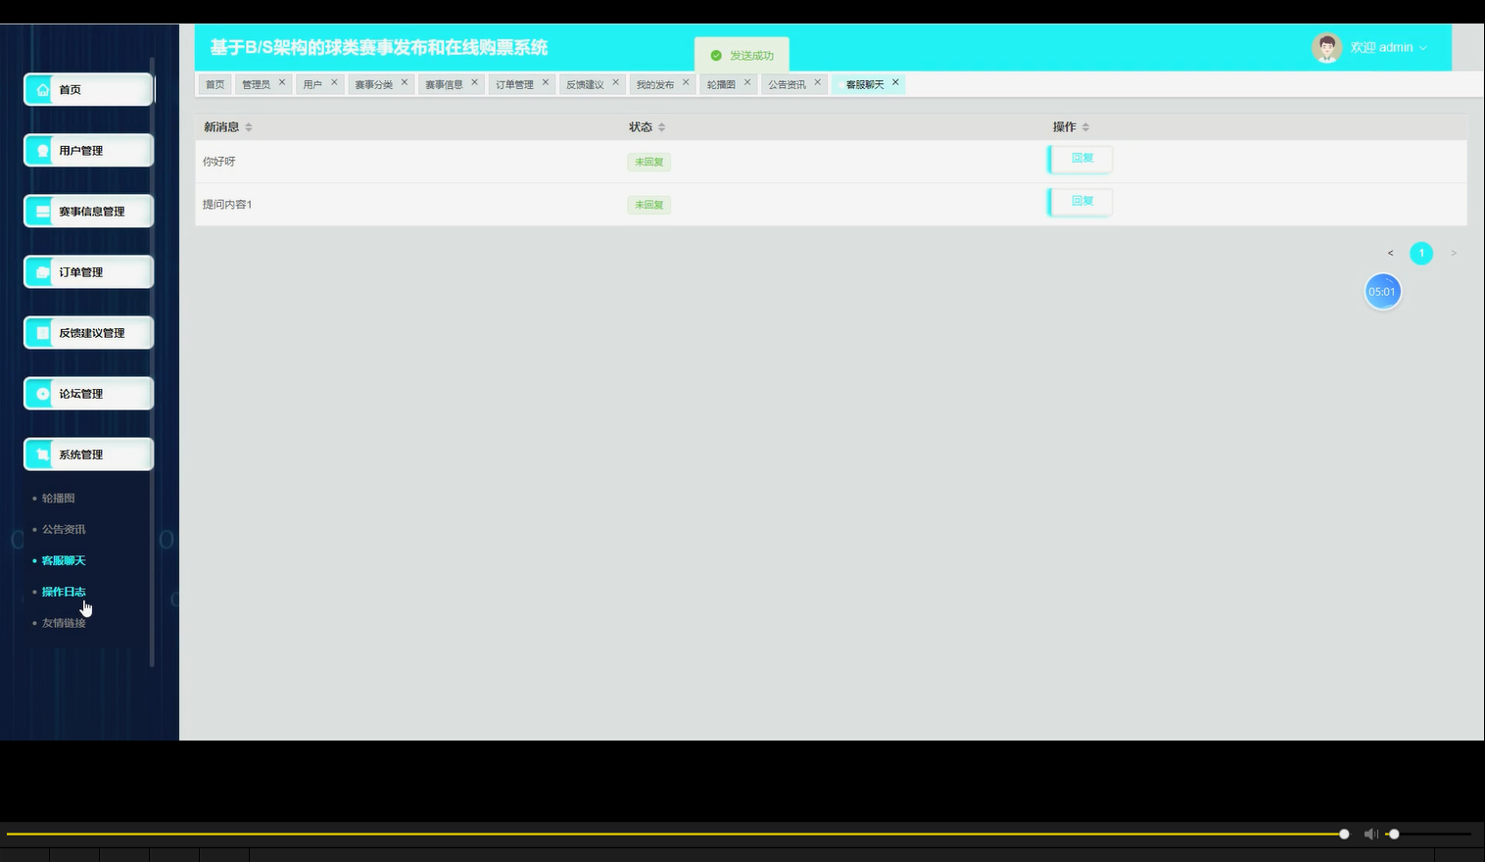Click the 订单管理 sidebar icon
Image resolution: width=1485 pixels, height=862 pixels.
pos(42,272)
